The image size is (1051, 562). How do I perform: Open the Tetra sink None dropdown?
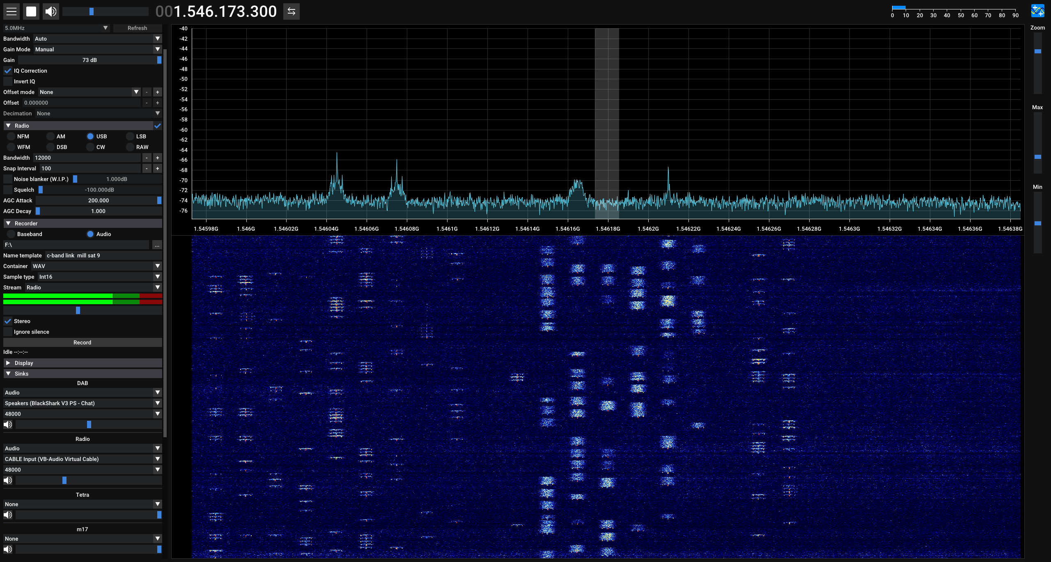tap(83, 504)
